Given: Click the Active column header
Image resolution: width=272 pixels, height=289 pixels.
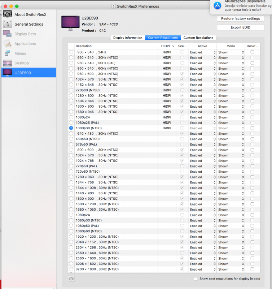Looking at the screenshot, I should tap(202, 46).
